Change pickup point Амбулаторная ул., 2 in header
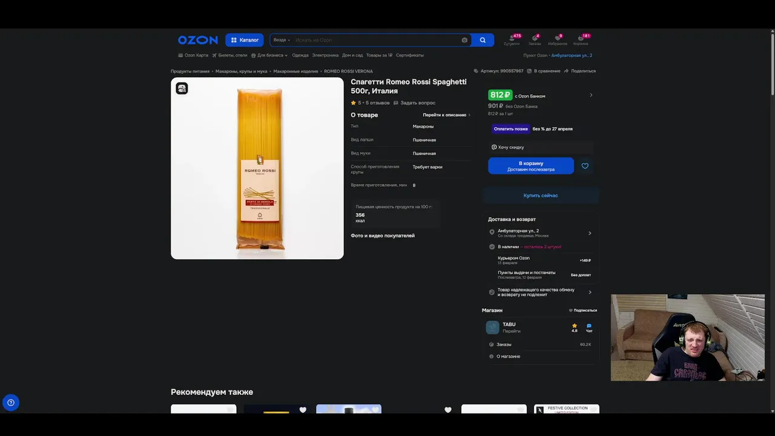Viewport: 775px width, 436px height. tap(572, 55)
